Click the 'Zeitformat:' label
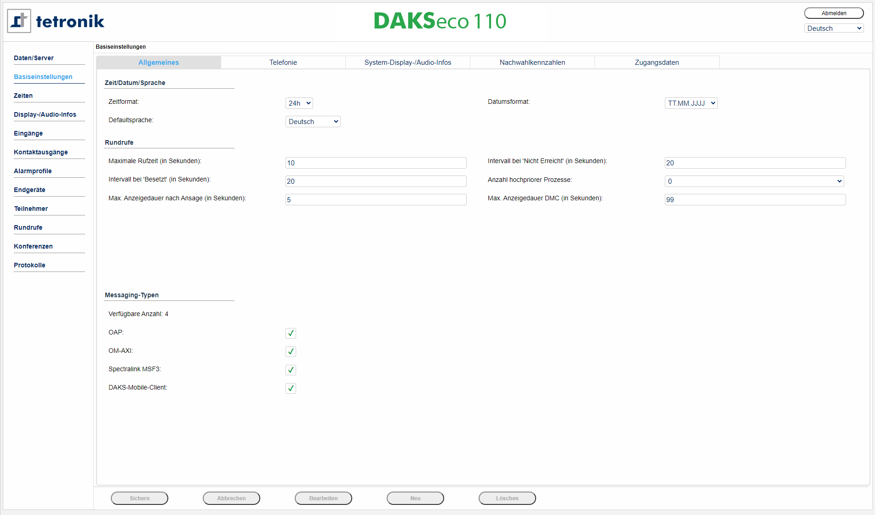 click(124, 102)
